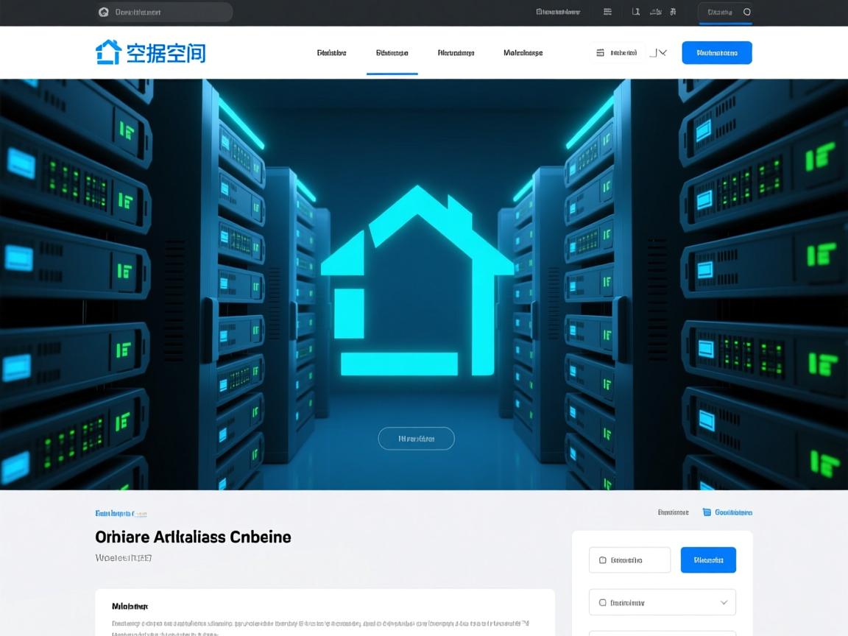Click the outlined pill button on hero image
848x636 pixels.
coord(416,439)
